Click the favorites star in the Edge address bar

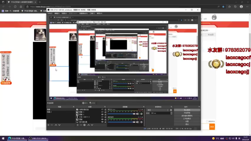223,7
